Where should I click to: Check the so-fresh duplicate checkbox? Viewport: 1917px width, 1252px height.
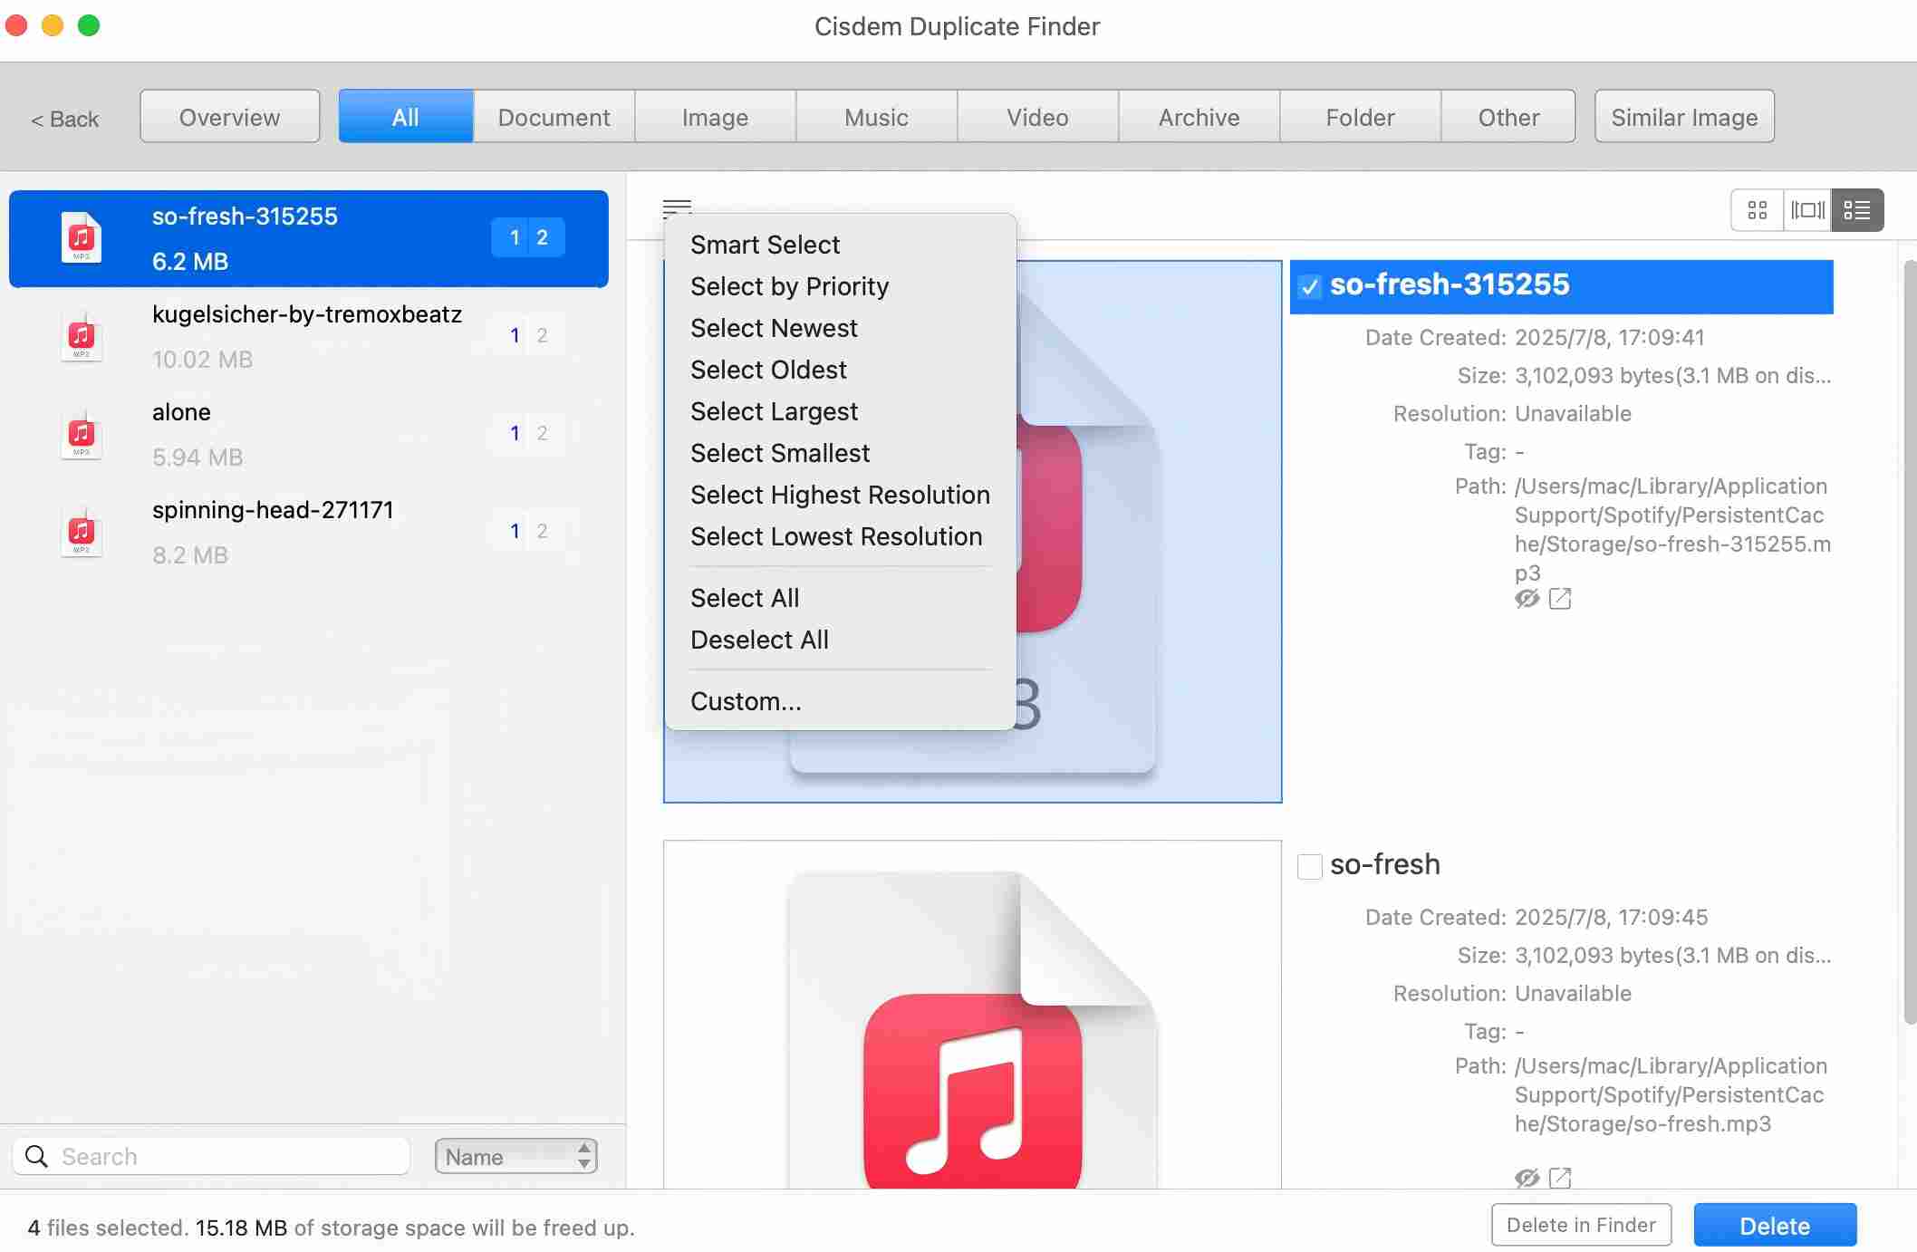coord(1309,866)
